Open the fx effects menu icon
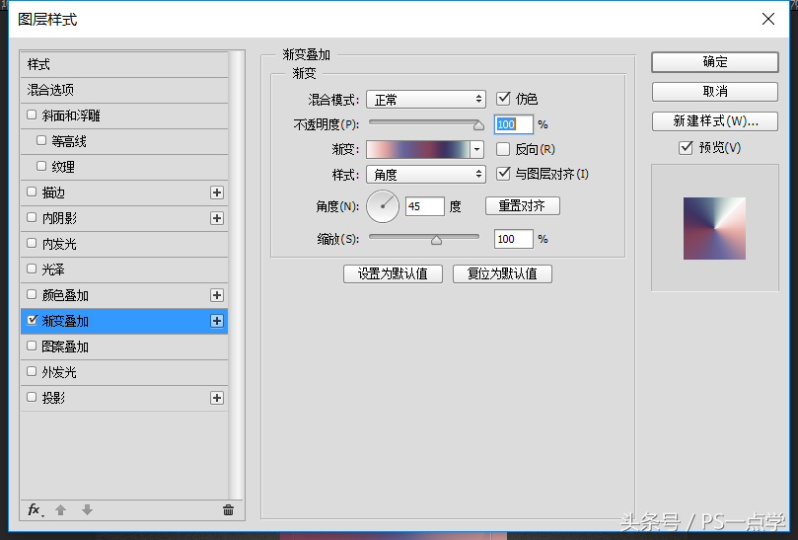This screenshot has height=540, width=798. pyautogui.click(x=36, y=510)
